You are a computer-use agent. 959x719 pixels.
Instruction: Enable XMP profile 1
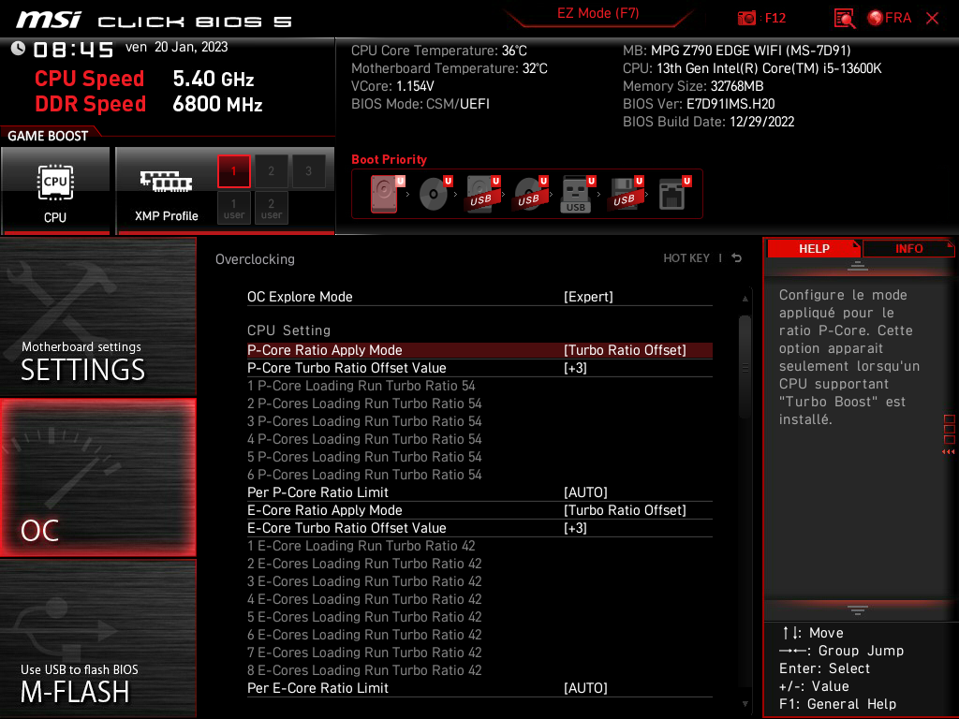pyautogui.click(x=233, y=171)
